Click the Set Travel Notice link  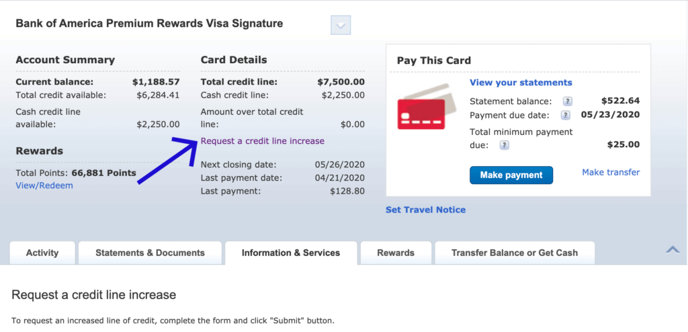(x=425, y=210)
